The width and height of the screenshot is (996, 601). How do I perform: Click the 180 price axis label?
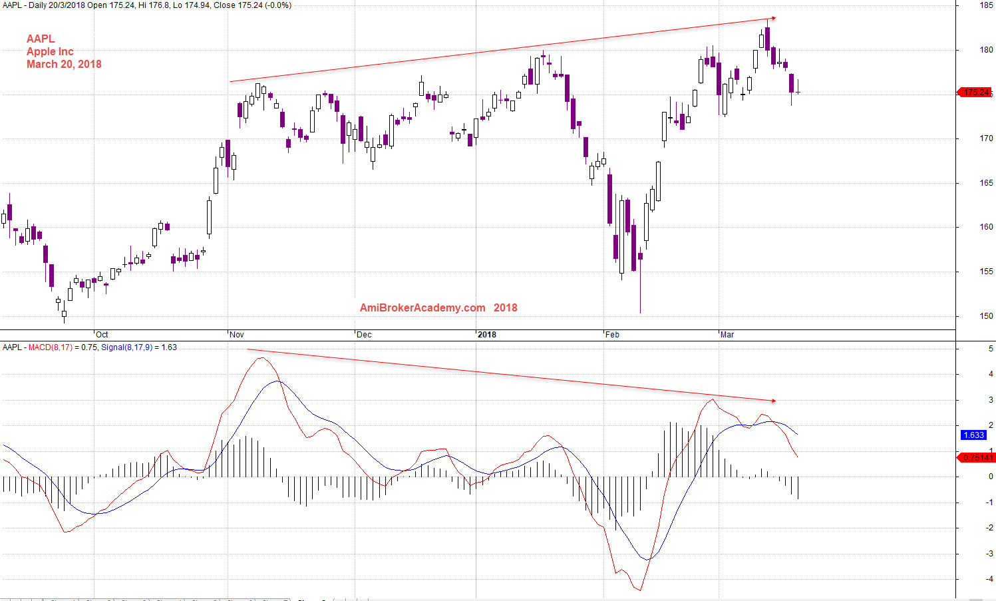986,50
